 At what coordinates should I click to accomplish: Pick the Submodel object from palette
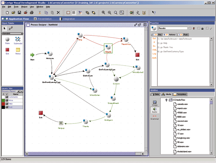coord(18,39)
